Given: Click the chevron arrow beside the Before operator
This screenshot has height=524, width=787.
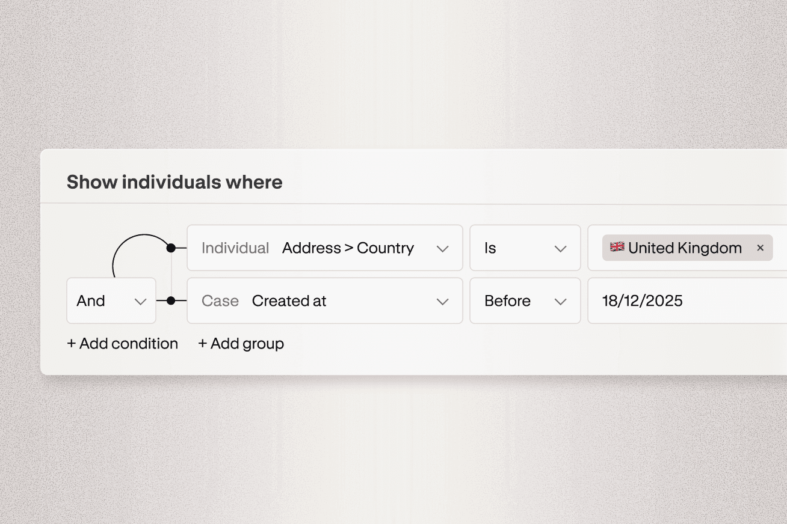Looking at the screenshot, I should 560,302.
